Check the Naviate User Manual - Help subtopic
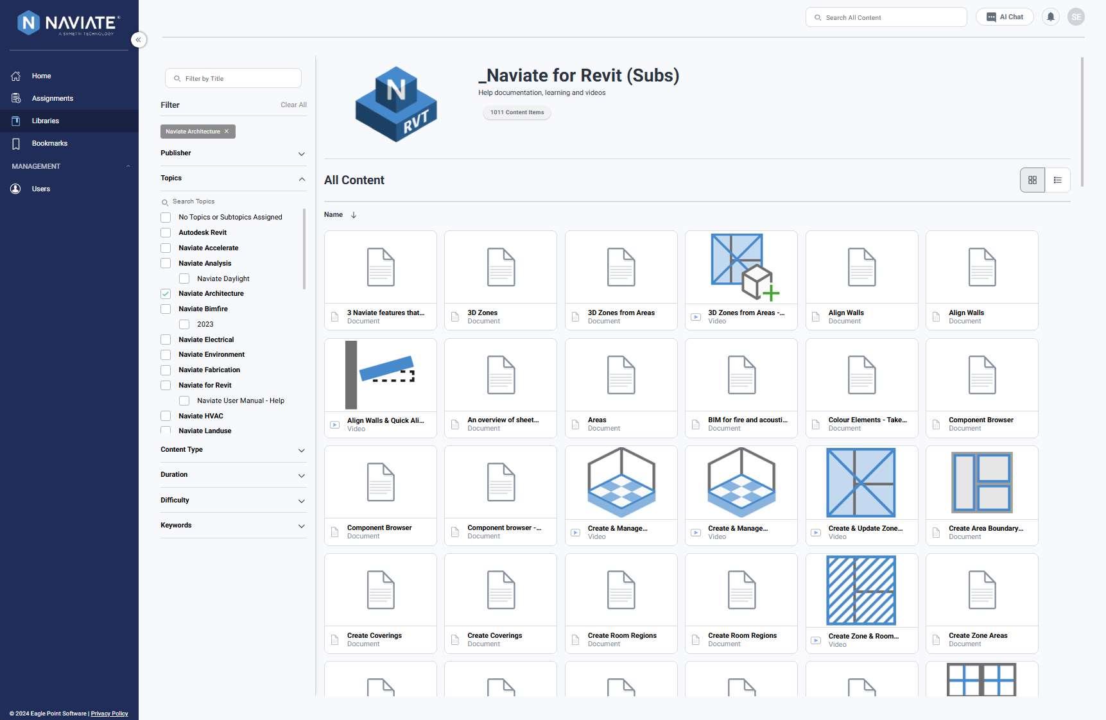Image resolution: width=1106 pixels, height=720 pixels. pyautogui.click(x=184, y=401)
